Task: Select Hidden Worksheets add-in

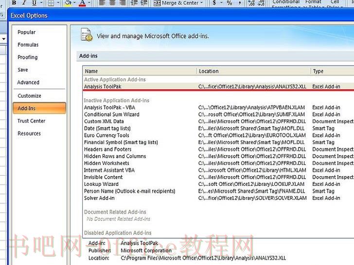Action: tap(218, 164)
